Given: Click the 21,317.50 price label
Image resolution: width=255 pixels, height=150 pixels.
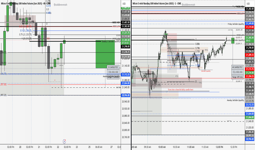Looking at the screenshot, I should click(x=250, y=31).
